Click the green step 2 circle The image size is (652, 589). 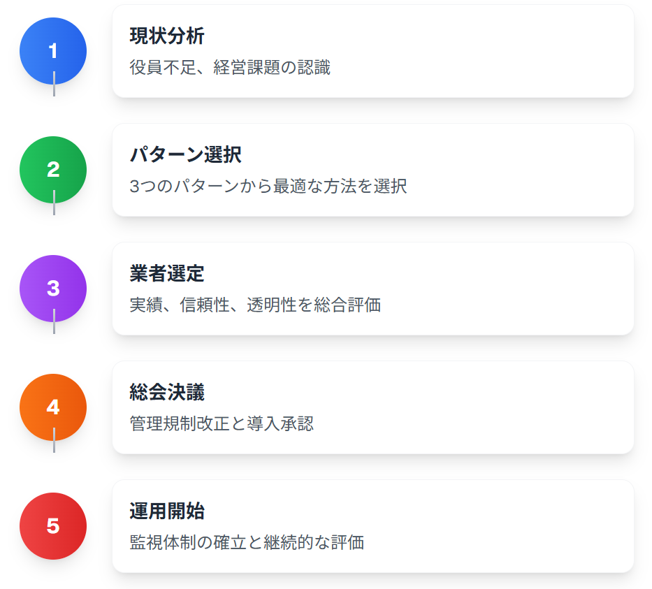53,170
